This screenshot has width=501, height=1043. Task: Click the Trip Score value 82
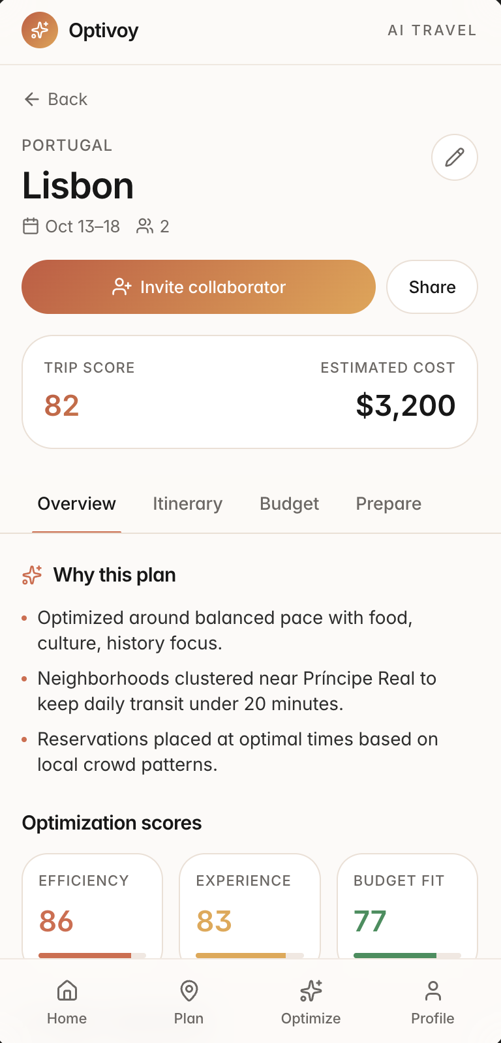point(62,405)
